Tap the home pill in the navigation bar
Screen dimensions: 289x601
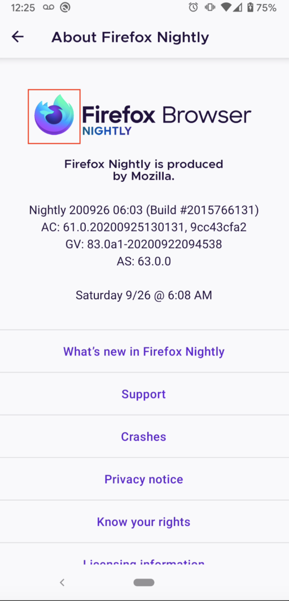[144, 582]
